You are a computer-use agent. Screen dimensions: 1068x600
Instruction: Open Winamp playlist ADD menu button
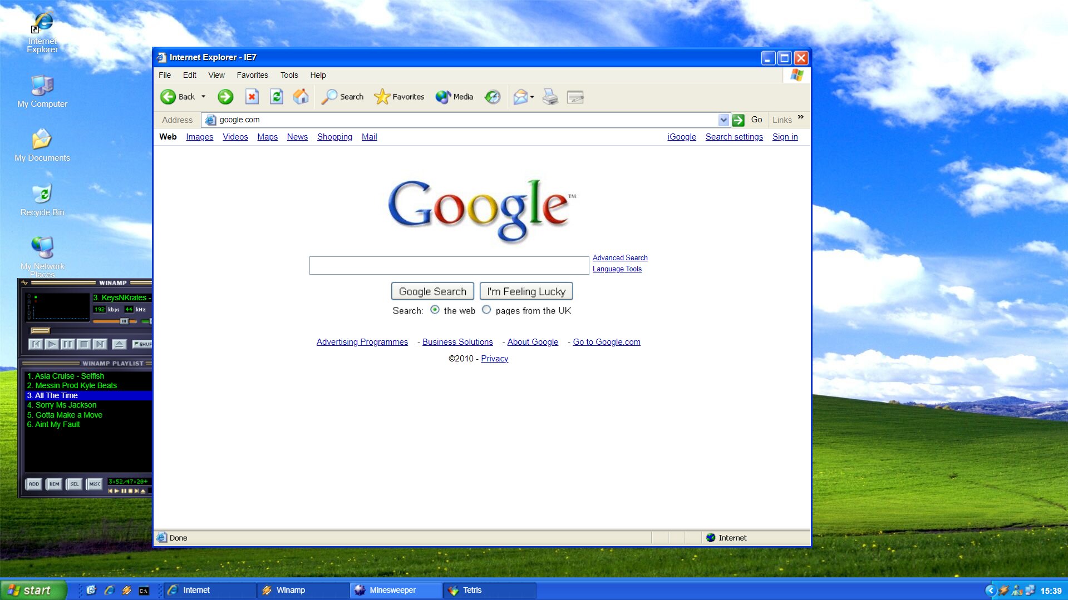pyautogui.click(x=34, y=484)
